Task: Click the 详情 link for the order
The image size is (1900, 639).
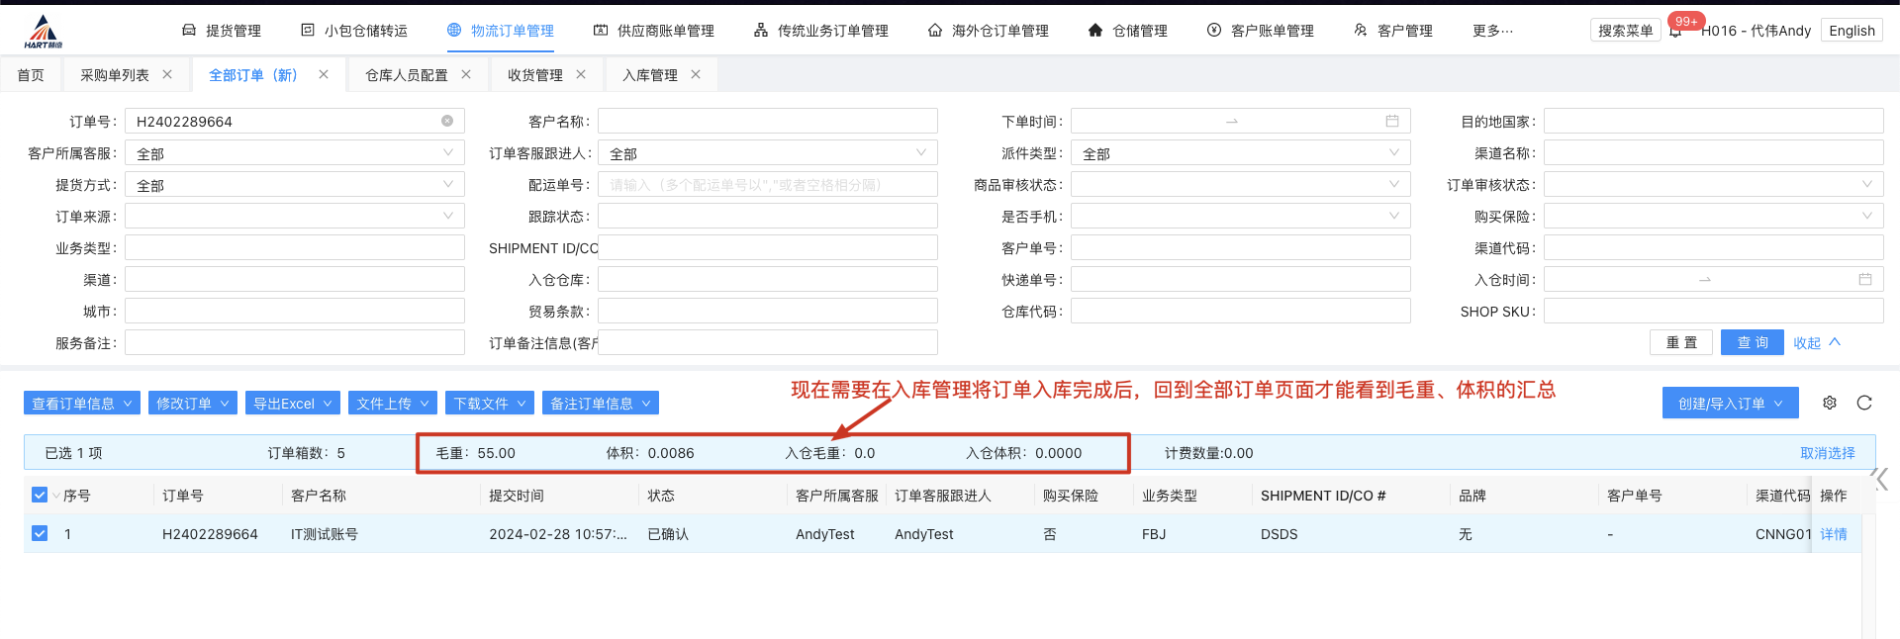Action: [x=1833, y=534]
